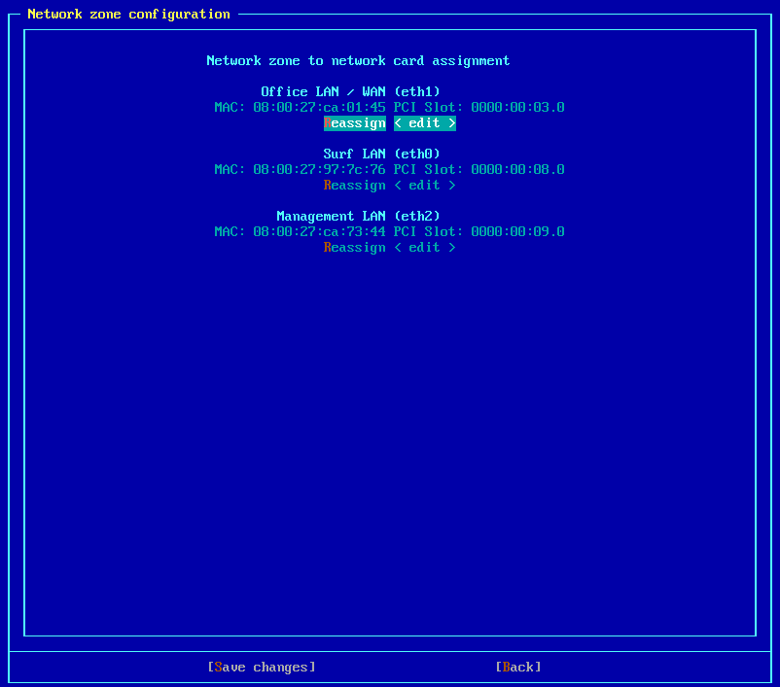The width and height of the screenshot is (780, 687).
Task: Click PCI Slot value 0000:00:03.0
Action: click(x=517, y=108)
